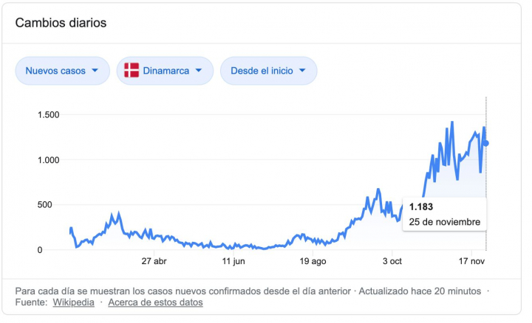Select the 19 ago date label
532x323 pixels.
[x=313, y=261]
